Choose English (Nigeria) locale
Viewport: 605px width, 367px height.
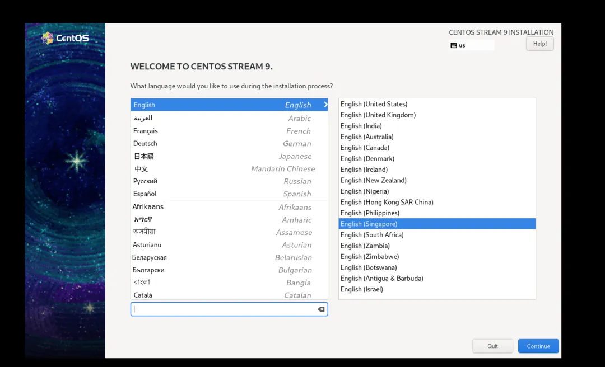(x=437, y=191)
